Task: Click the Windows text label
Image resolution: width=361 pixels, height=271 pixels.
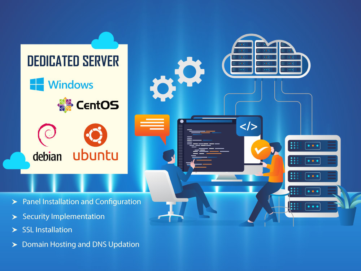Action: [x=70, y=85]
